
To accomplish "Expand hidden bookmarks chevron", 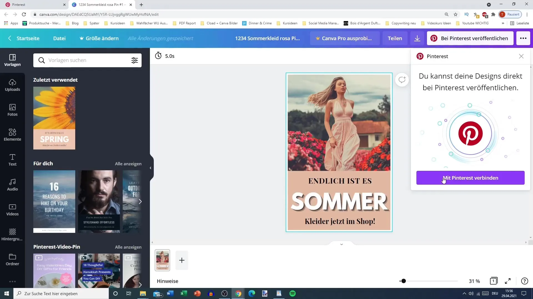I will click(503, 23).
